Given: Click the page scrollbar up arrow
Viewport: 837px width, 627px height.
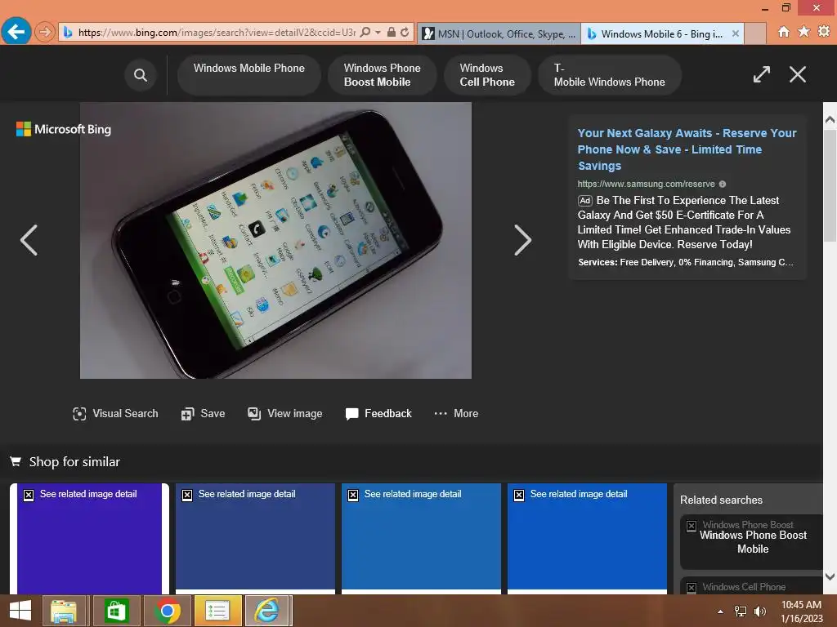Looking at the screenshot, I should click(x=830, y=119).
